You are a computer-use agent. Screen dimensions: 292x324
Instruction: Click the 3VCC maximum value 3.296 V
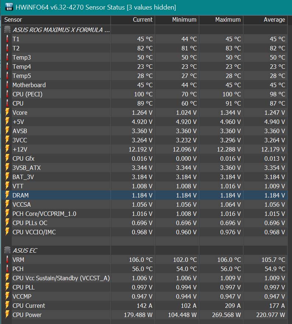tap(231, 140)
